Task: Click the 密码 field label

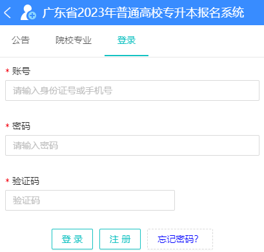Action: [21, 126]
